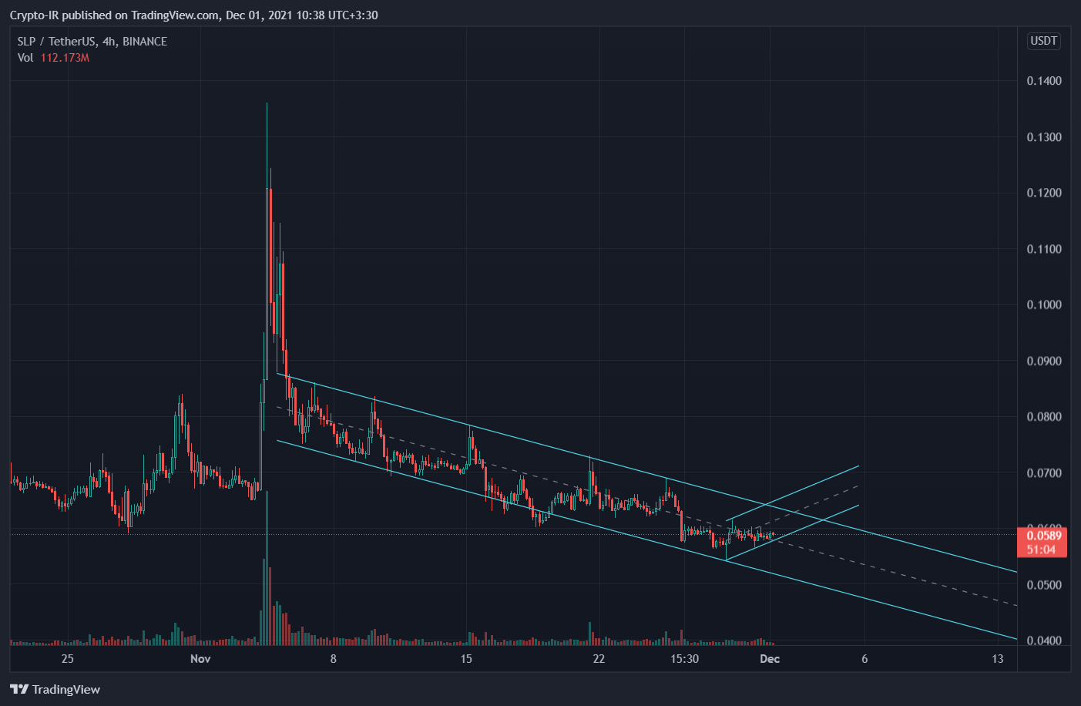Click the TradingView logo at bottom left
This screenshot has width=1081, height=706.
tap(55, 689)
